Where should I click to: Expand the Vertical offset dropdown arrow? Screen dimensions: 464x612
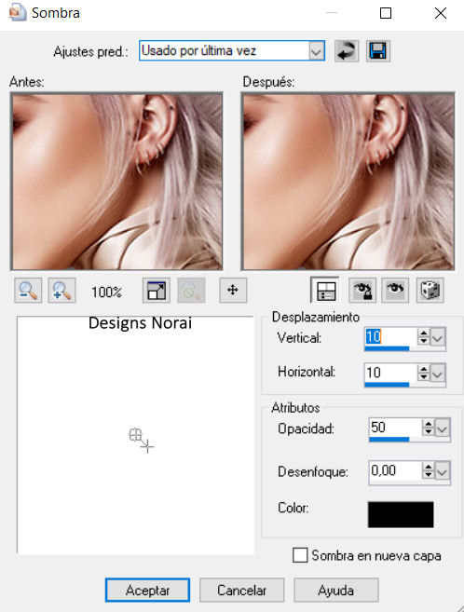(x=438, y=337)
